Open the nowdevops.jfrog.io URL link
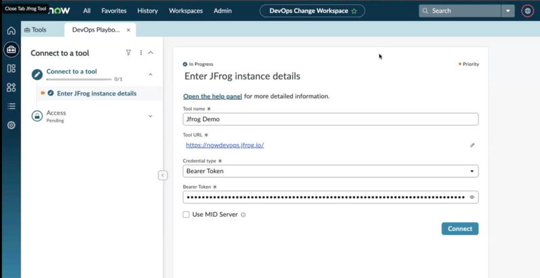Screen dimensions: 540x278 225,145
